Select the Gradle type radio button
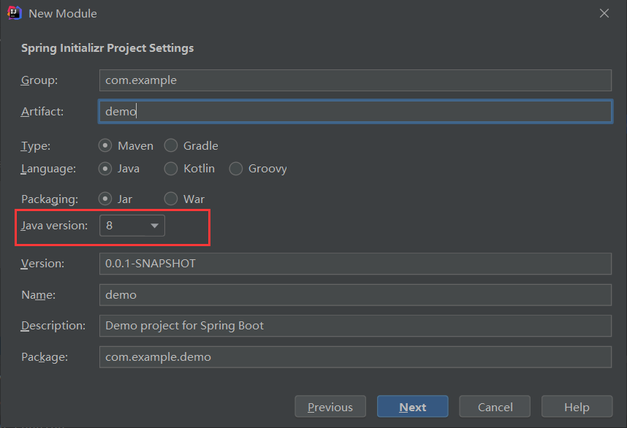 coord(171,145)
